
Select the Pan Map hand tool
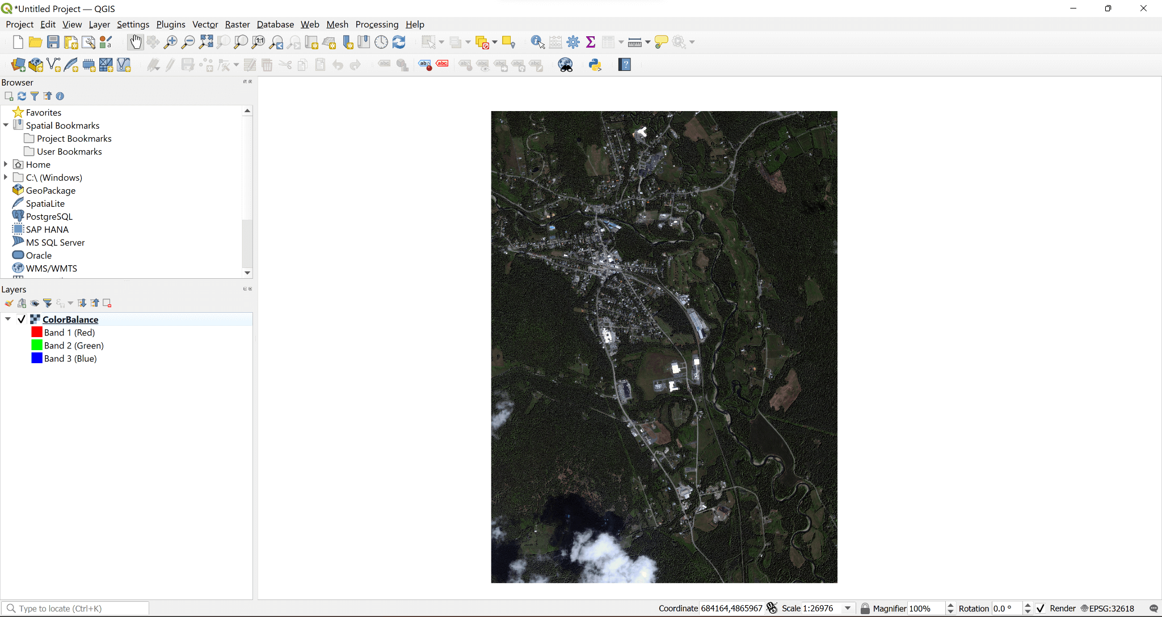135,42
